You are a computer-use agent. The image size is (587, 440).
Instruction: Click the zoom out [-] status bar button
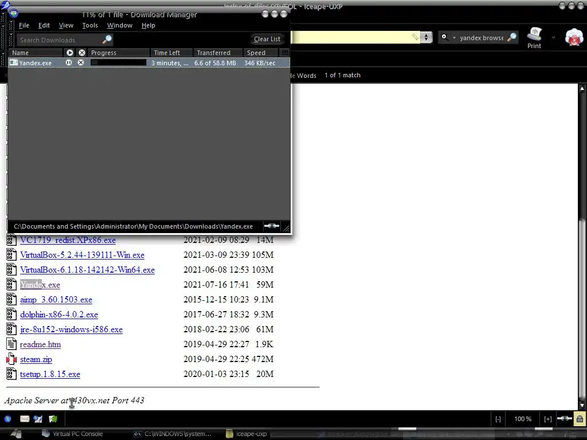click(498, 419)
